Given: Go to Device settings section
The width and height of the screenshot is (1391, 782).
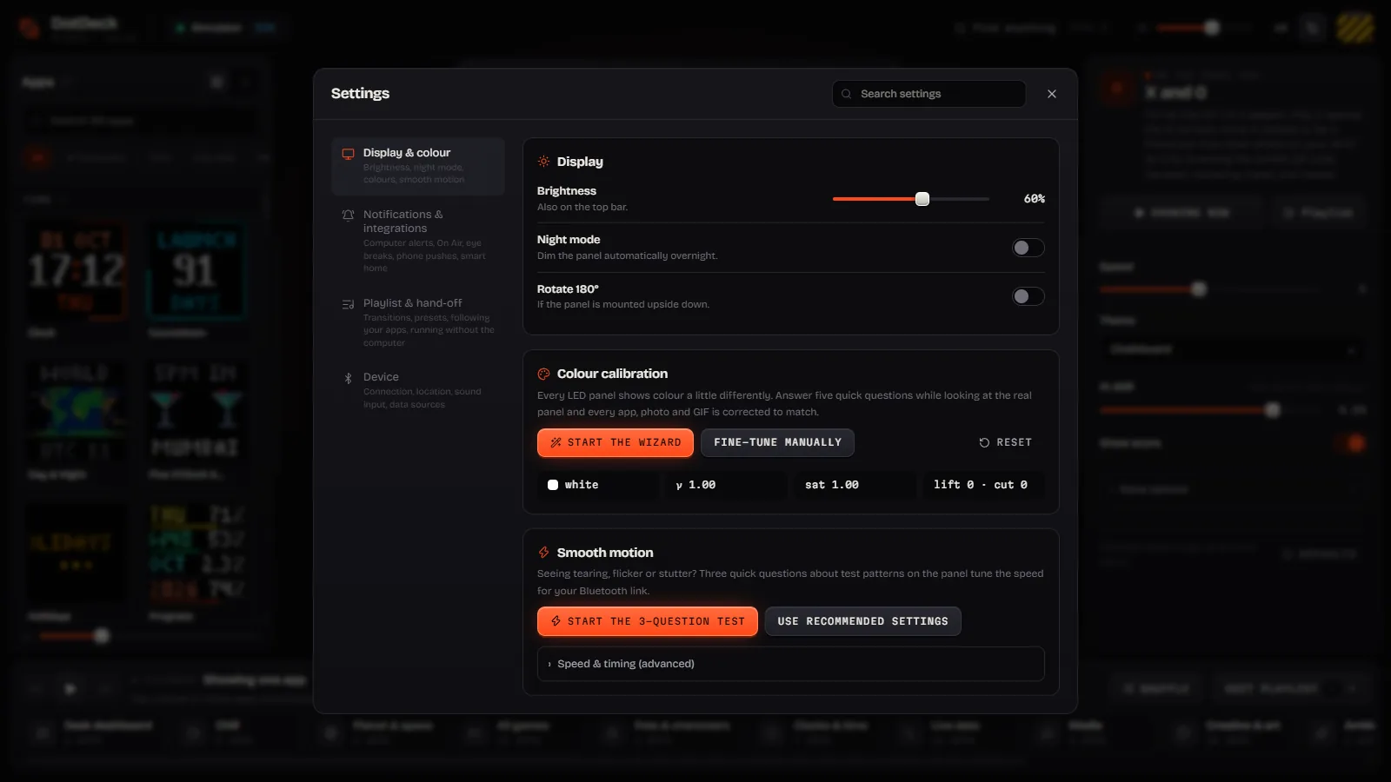Looking at the screenshot, I should pyautogui.click(x=418, y=390).
